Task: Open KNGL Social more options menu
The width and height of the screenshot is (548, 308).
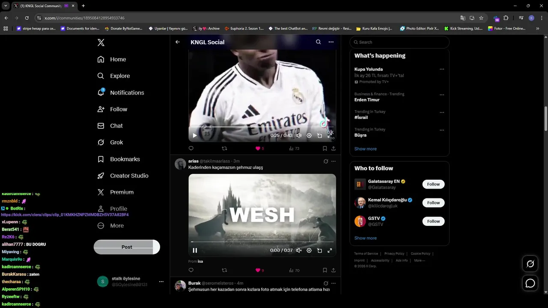Action: pos(331,42)
